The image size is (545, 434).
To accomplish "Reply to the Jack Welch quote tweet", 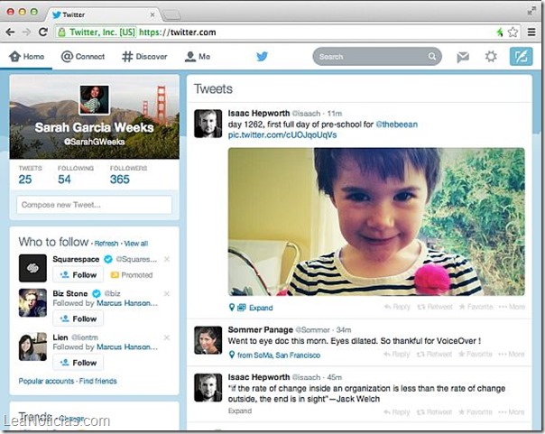I will 397,412.
